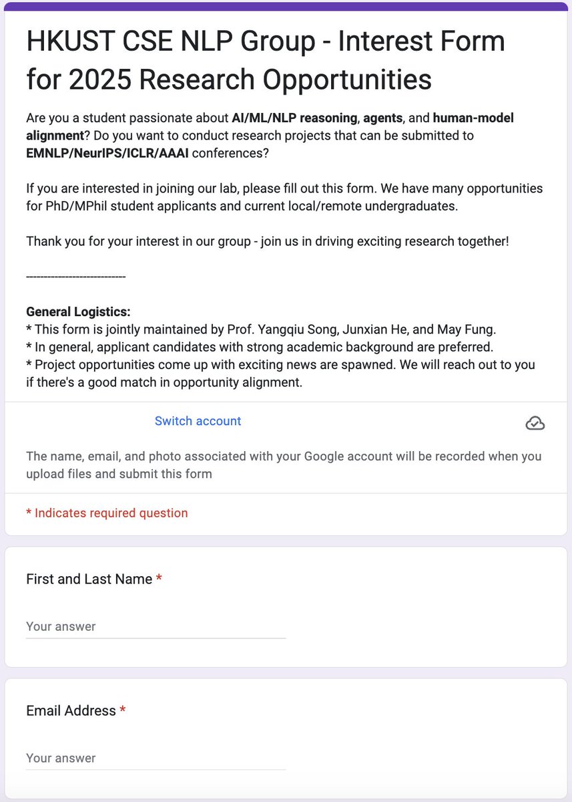
Task: Click the line mentioning Prof. Yangqiu Song
Action: point(261,329)
